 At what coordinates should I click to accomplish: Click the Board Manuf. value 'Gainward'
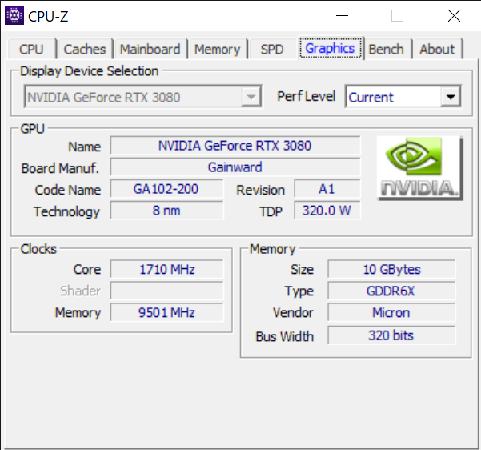[235, 167]
